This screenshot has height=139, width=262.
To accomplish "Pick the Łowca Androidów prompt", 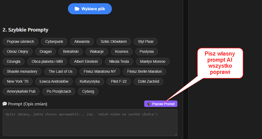I will click(54, 81).
